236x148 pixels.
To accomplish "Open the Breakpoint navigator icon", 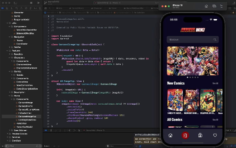I will pos(35,8).
